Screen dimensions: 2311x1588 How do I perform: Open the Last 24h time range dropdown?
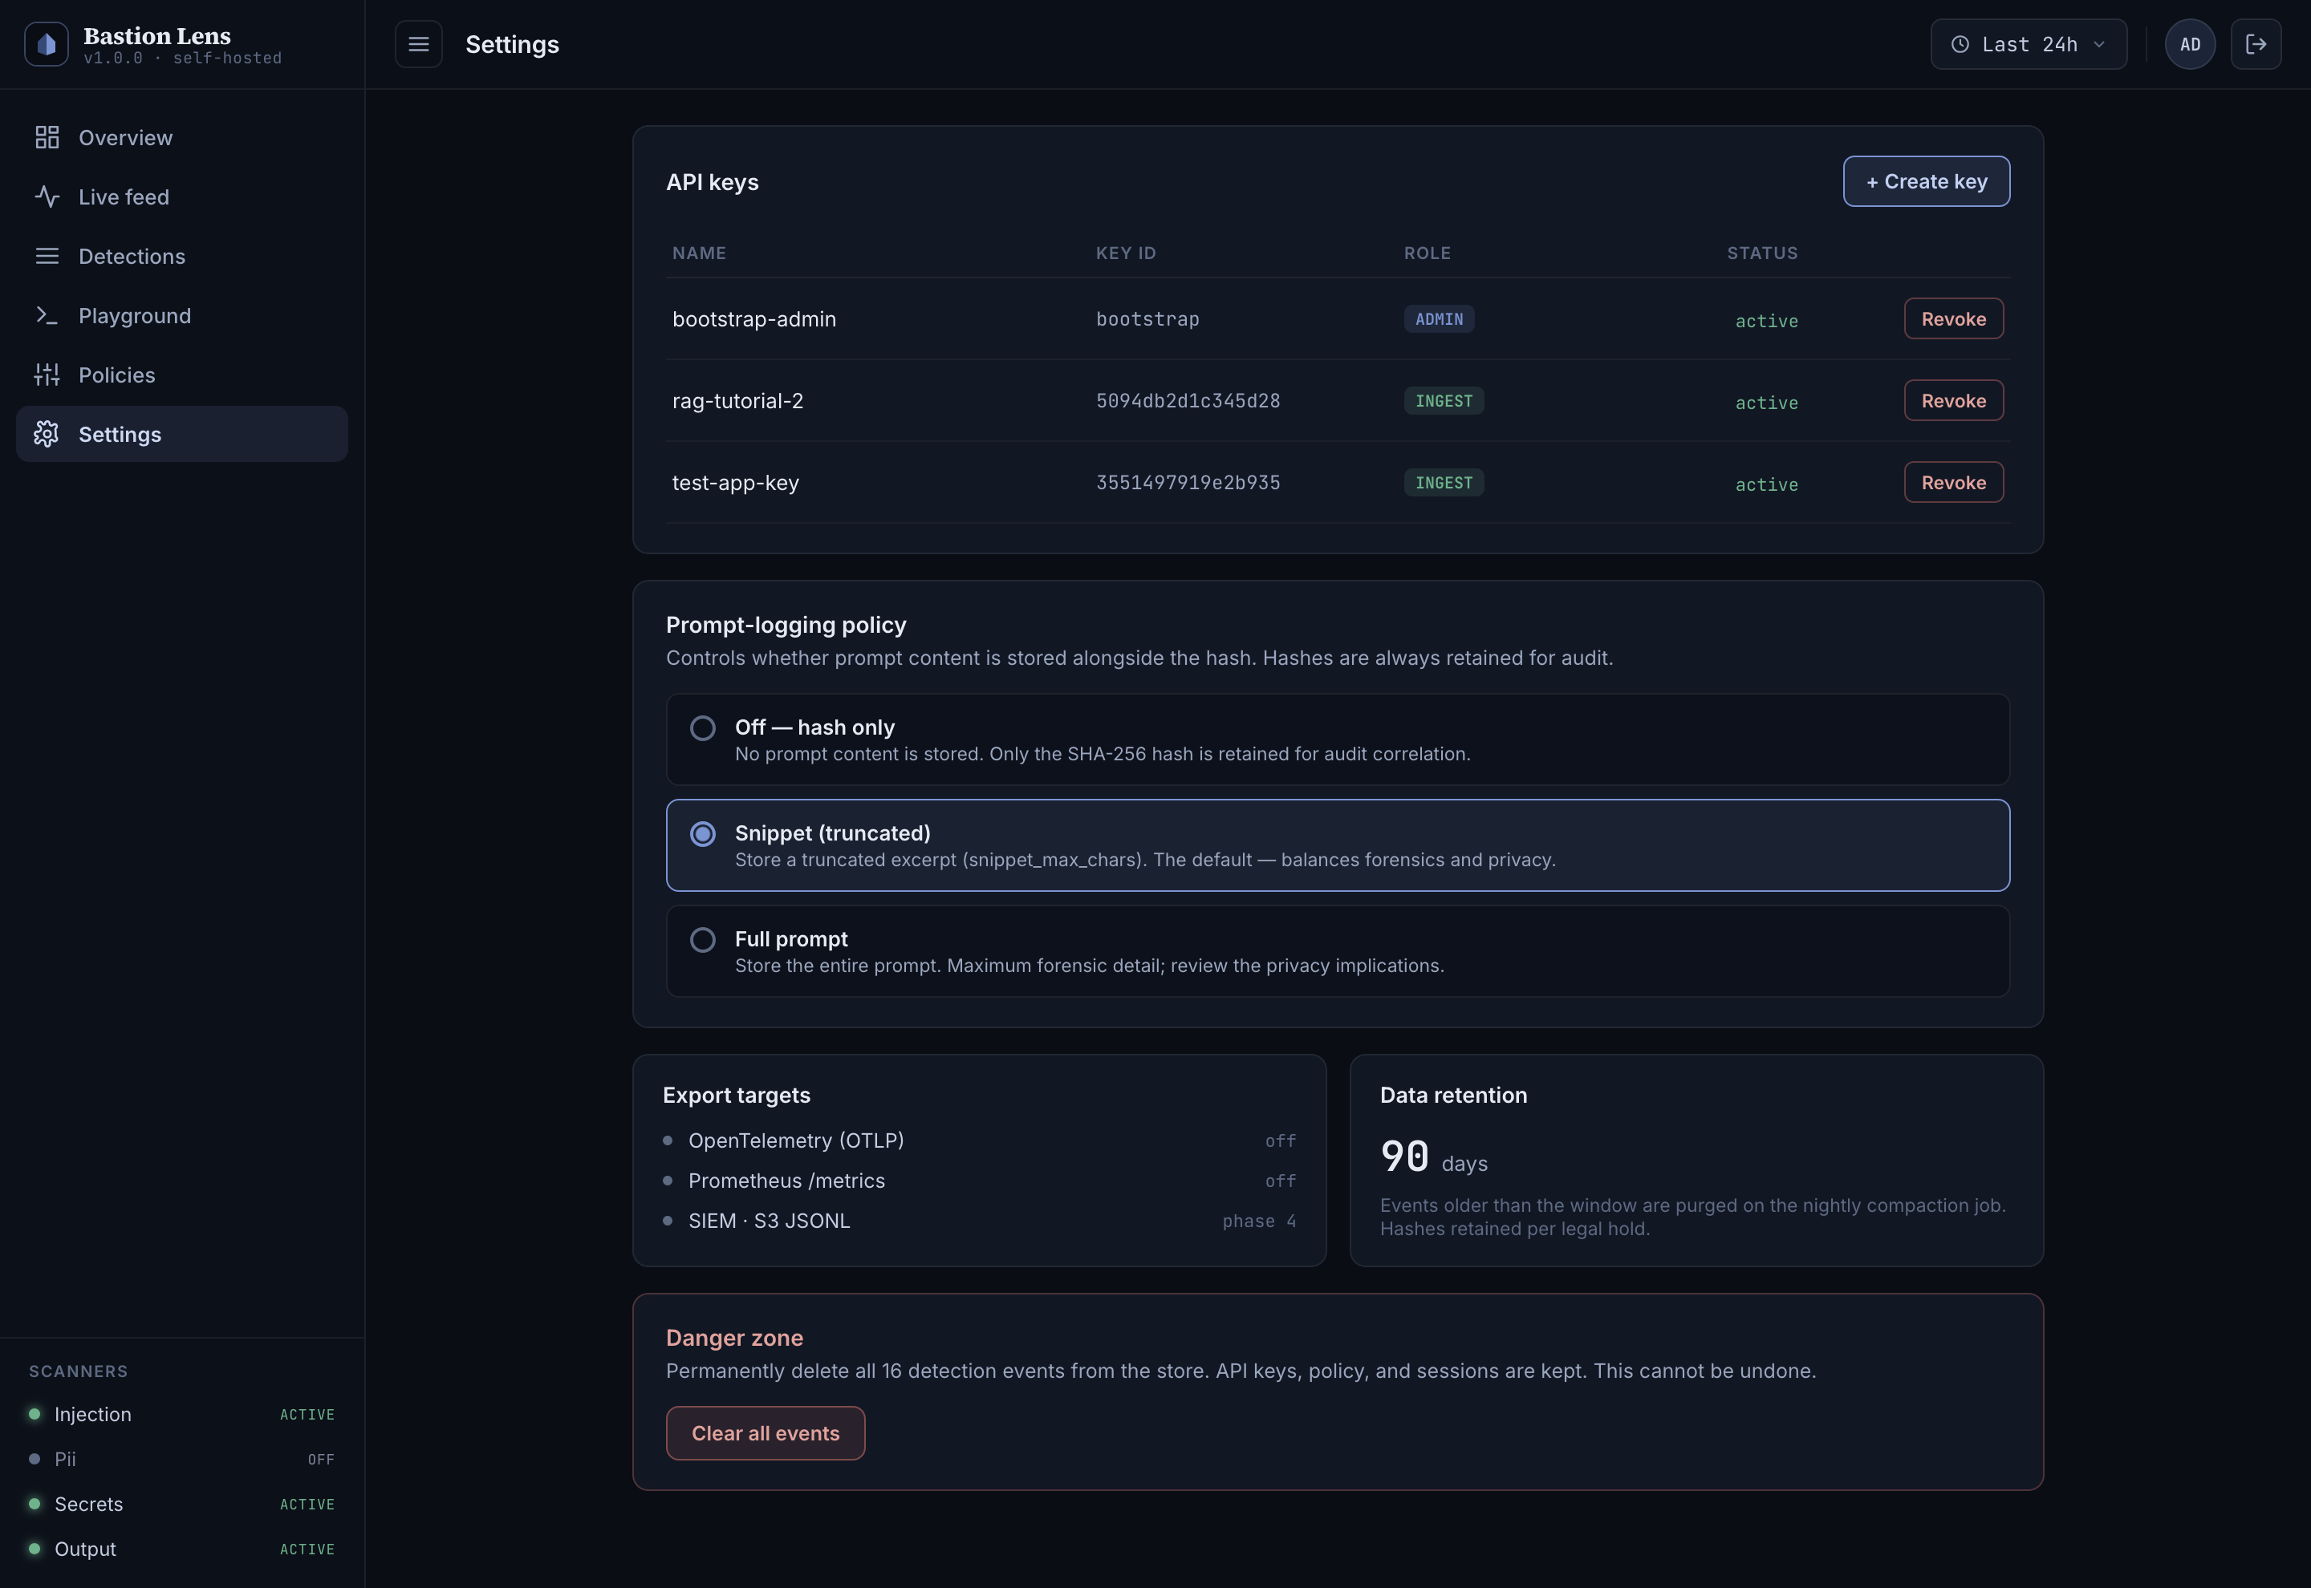tap(2029, 44)
